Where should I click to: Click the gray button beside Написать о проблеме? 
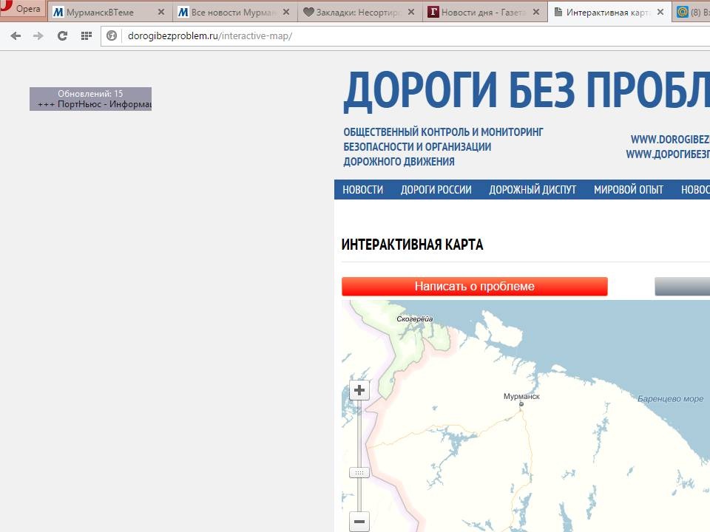683,287
